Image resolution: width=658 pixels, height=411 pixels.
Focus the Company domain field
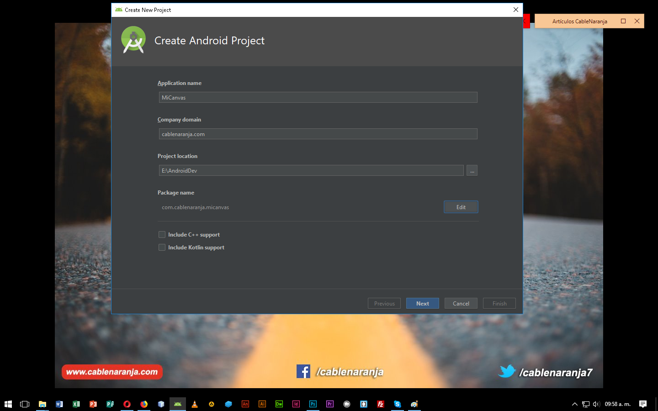[x=318, y=134]
